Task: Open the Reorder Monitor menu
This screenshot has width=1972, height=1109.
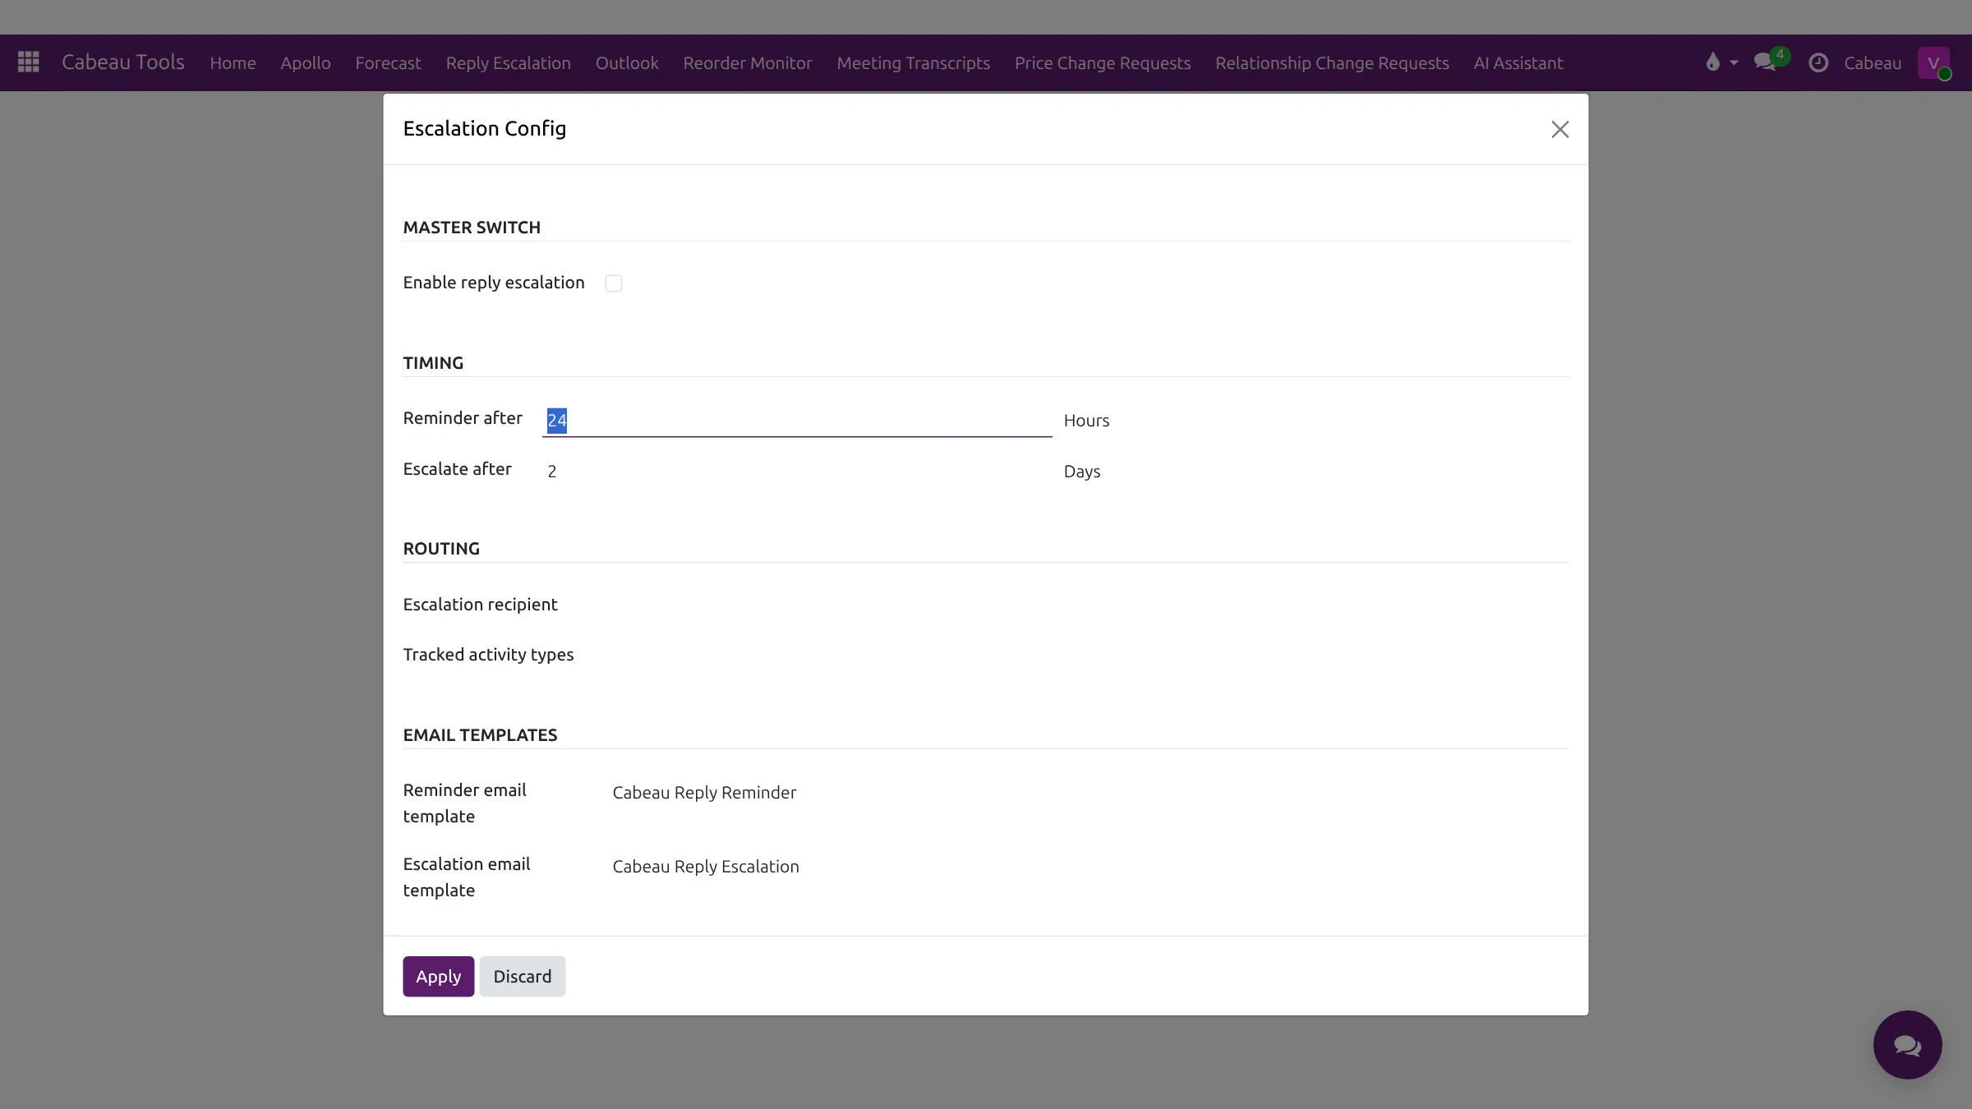Action: point(748,62)
